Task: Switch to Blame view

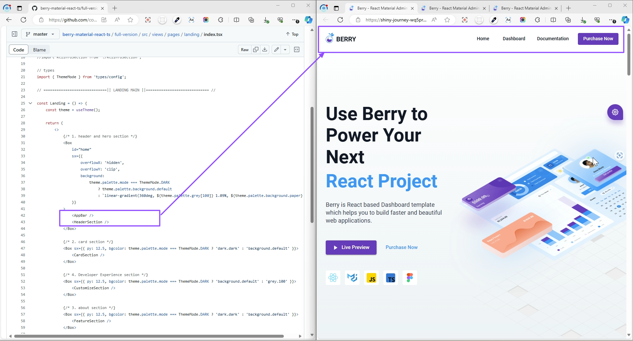Action: (39, 50)
